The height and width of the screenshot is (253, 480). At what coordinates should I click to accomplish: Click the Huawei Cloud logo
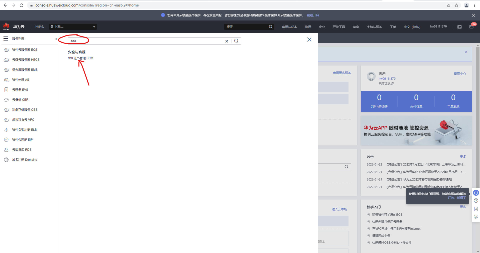coord(6,26)
